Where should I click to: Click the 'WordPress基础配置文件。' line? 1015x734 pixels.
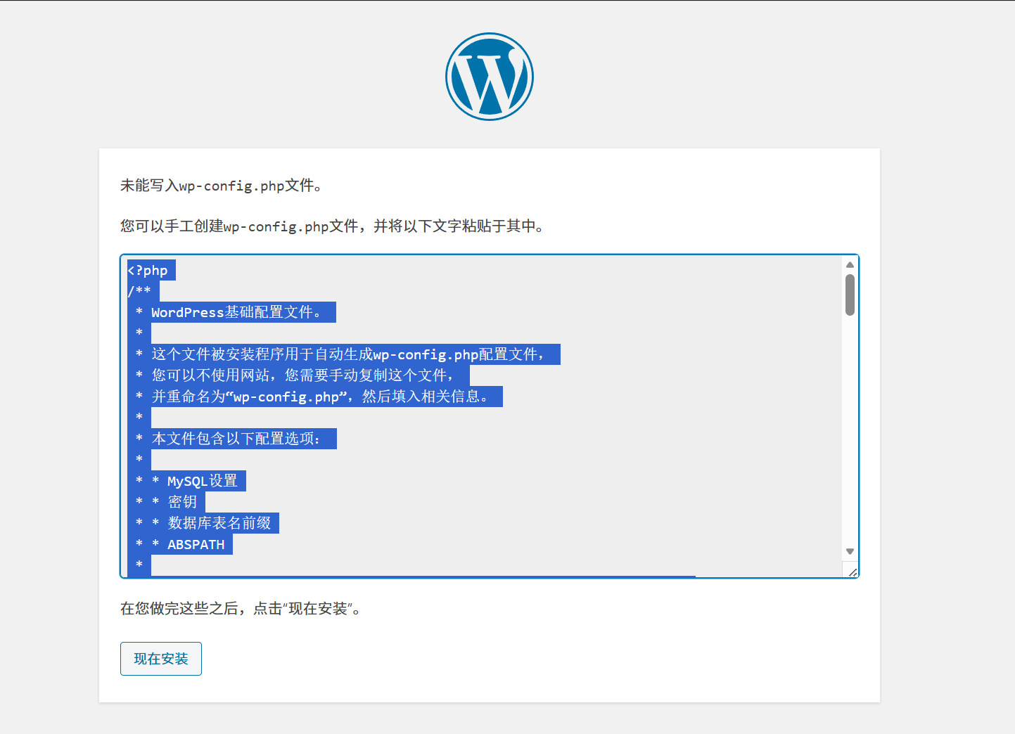pyautogui.click(x=236, y=312)
